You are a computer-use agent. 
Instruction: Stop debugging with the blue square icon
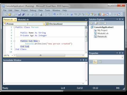[x=71, y=14]
